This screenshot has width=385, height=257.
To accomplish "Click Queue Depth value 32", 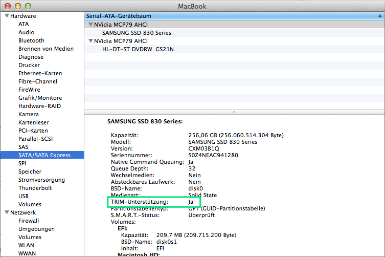I will [192, 168].
